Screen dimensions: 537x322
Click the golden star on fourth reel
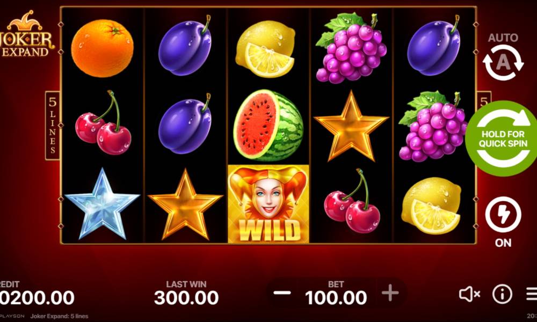(351, 126)
